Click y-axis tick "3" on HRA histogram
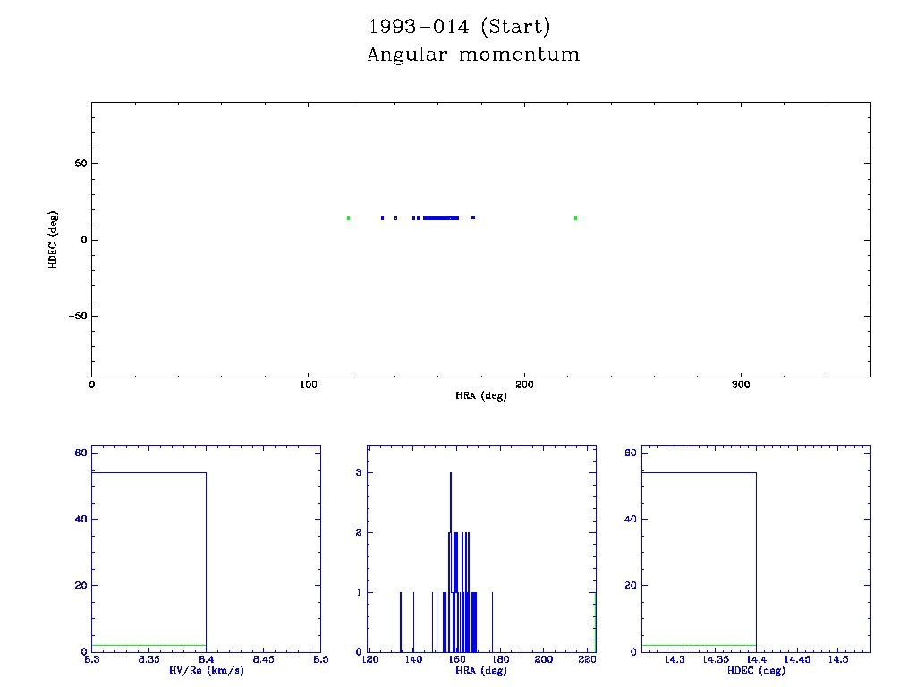The image size is (916, 687). pyautogui.click(x=360, y=472)
